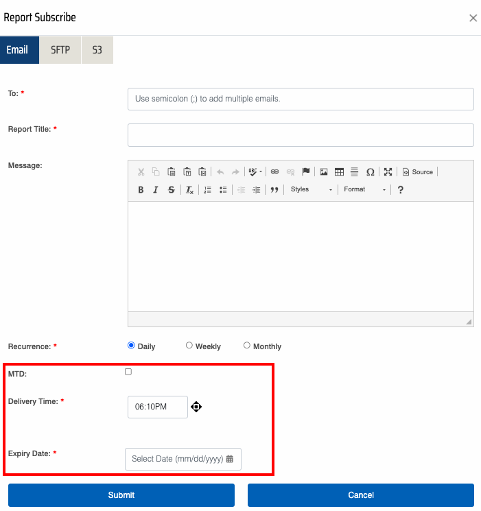Open the calendar icon for Expiry Date
The width and height of the screenshot is (481, 511).
230,459
